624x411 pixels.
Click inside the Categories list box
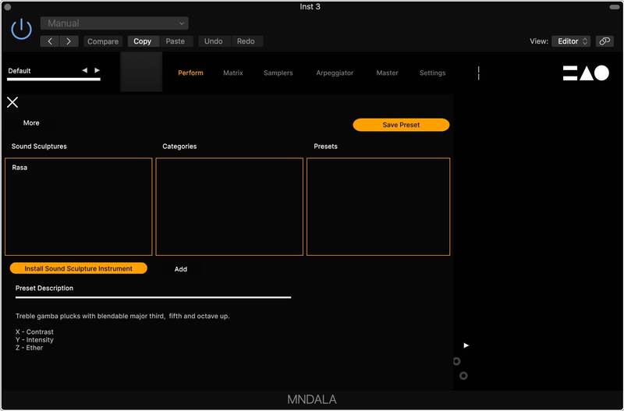(229, 207)
